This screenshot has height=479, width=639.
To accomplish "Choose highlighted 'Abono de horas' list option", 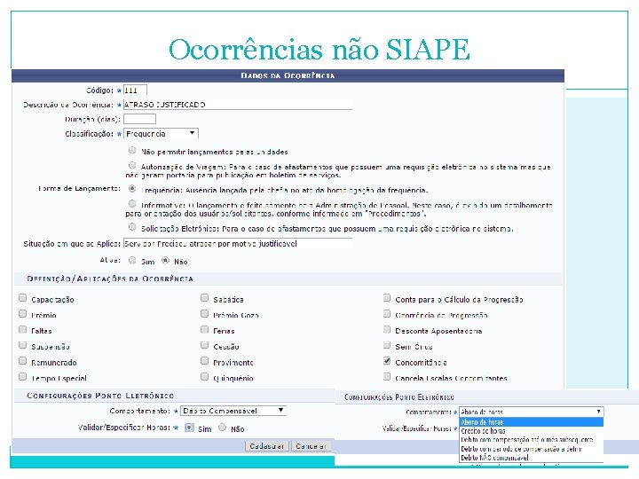I will [531, 422].
